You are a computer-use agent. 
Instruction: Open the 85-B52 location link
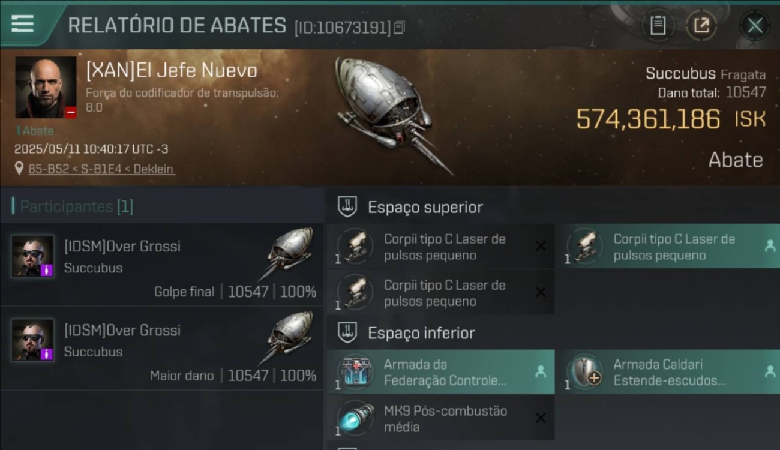point(101,169)
